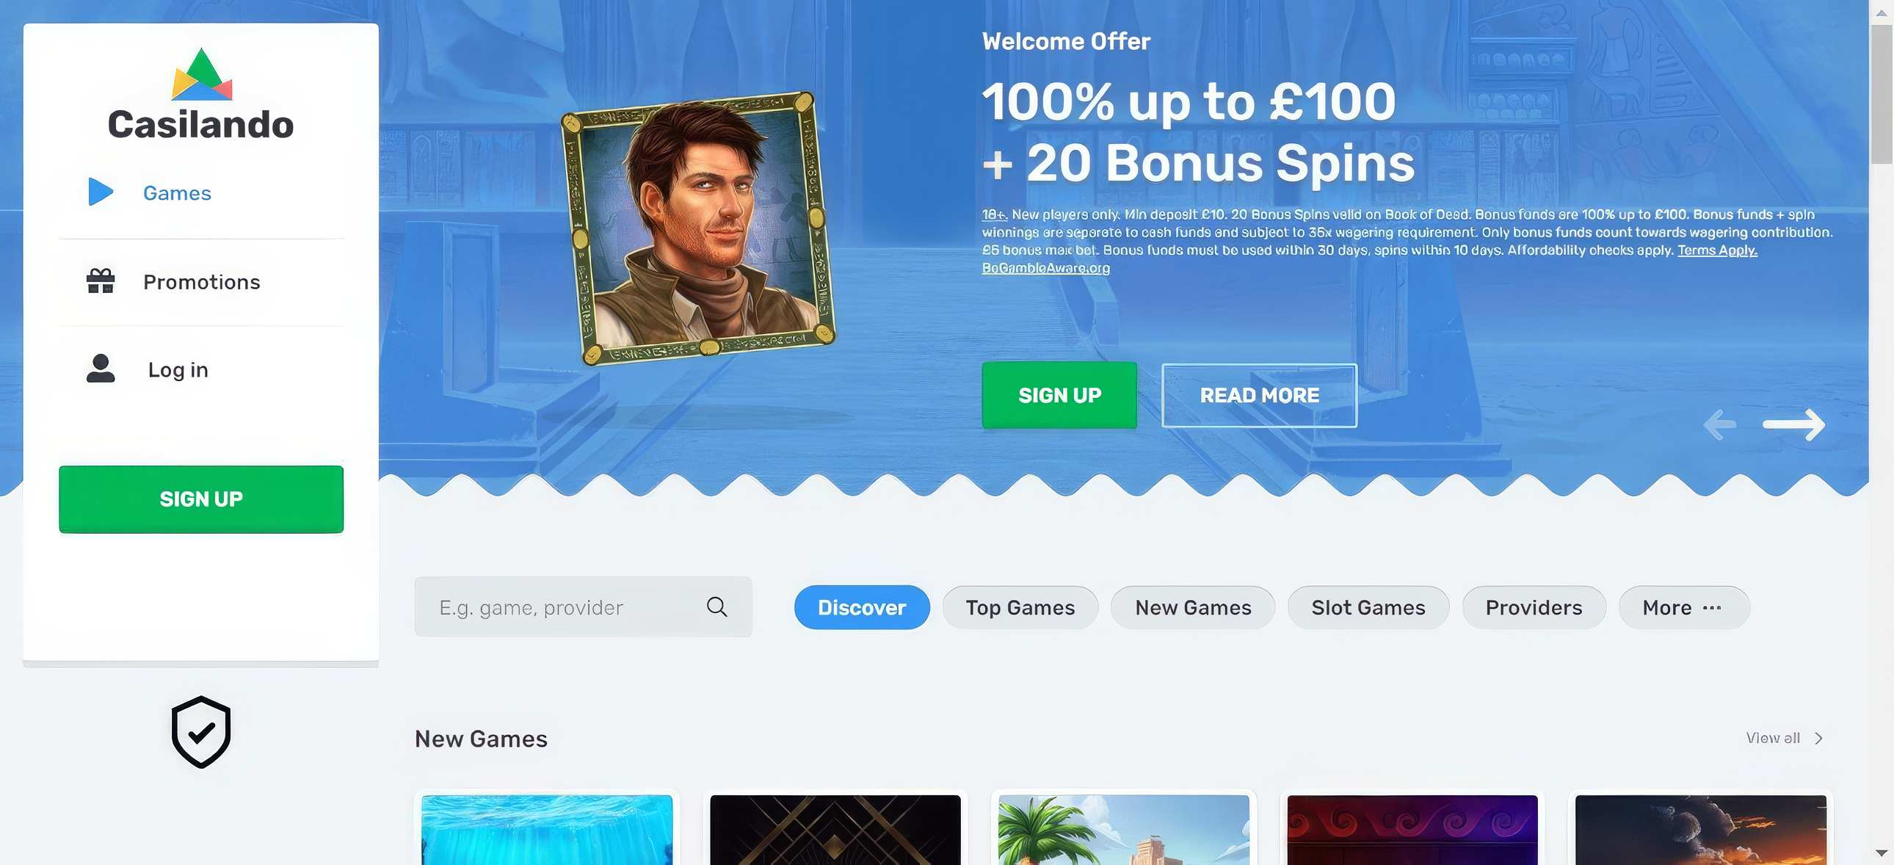The image size is (1894, 865).
Task: Go to previous banner slide arrow
Action: pyautogui.click(x=1720, y=424)
